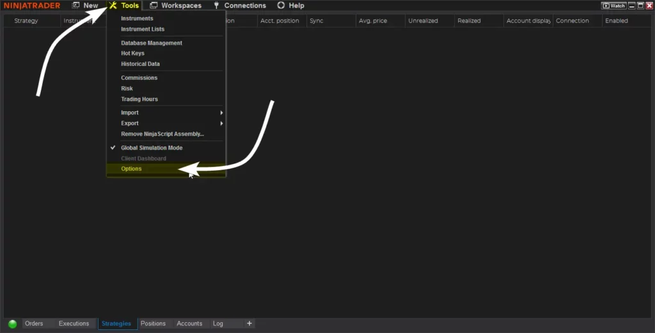This screenshot has height=333, width=655.
Task: Click the Workspaces window icon
Action: tap(154, 5)
